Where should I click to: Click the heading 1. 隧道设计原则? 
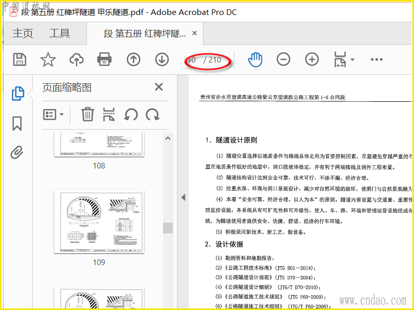231,140
